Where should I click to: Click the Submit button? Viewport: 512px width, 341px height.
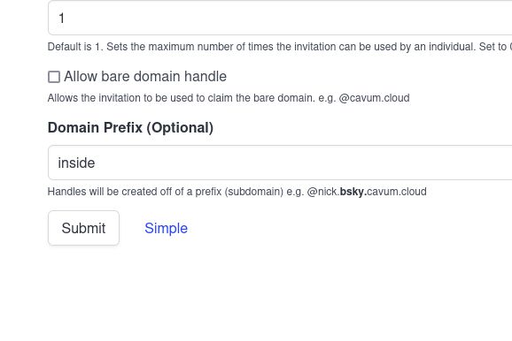[x=83, y=228]
